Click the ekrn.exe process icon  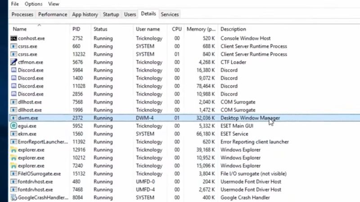pos(13,134)
